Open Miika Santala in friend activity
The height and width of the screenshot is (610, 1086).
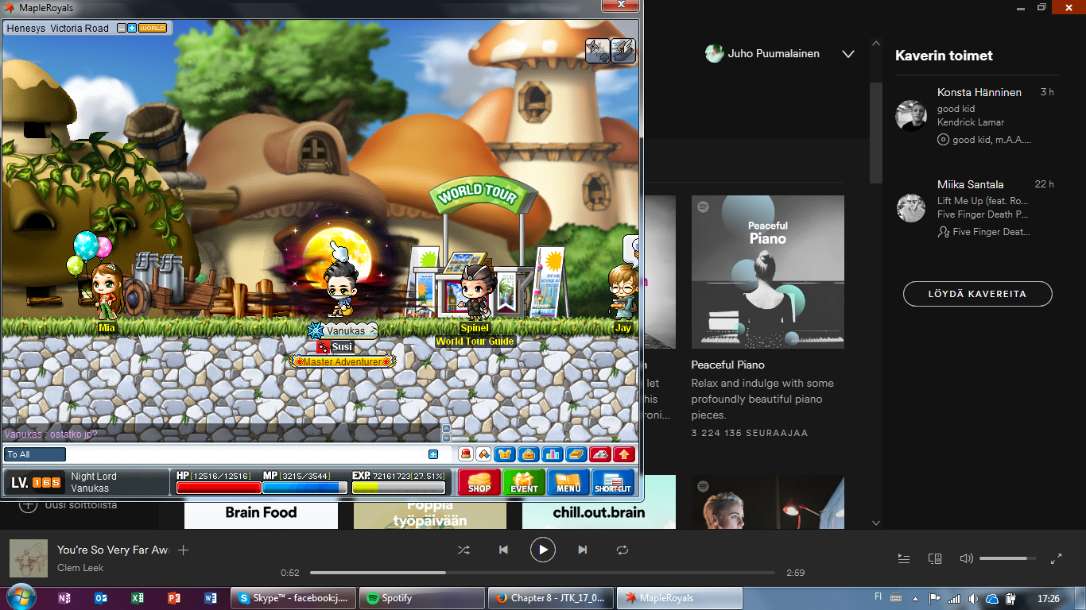(x=971, y=184)
